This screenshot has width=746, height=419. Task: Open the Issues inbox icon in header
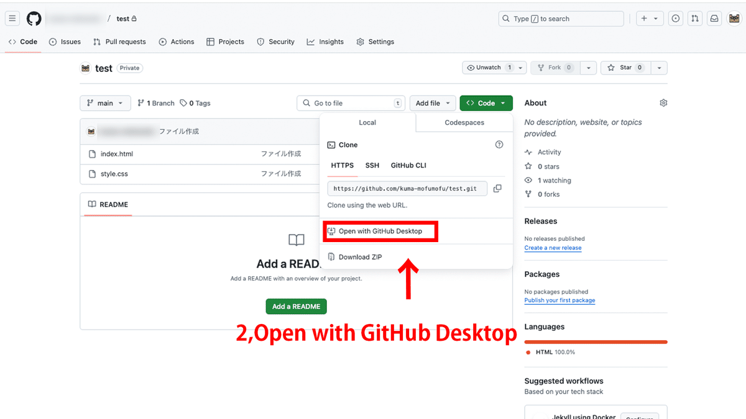(x=676, y=19)
